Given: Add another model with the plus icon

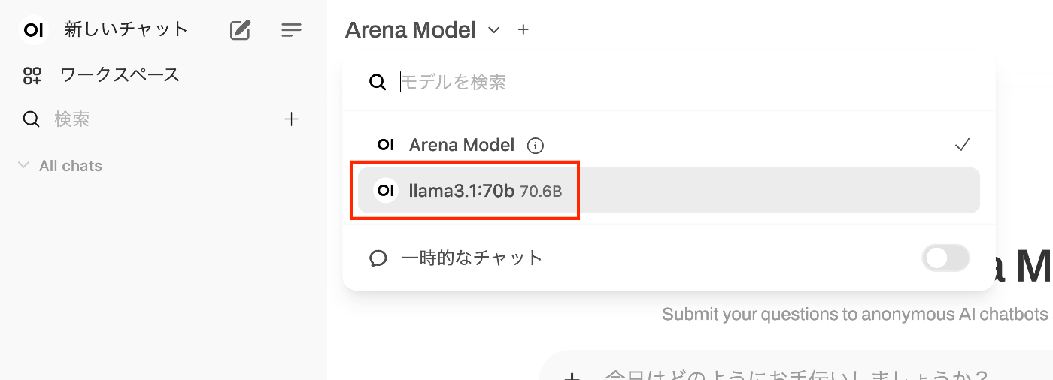Looking at the screenshot, I should [x=523, y=30].
